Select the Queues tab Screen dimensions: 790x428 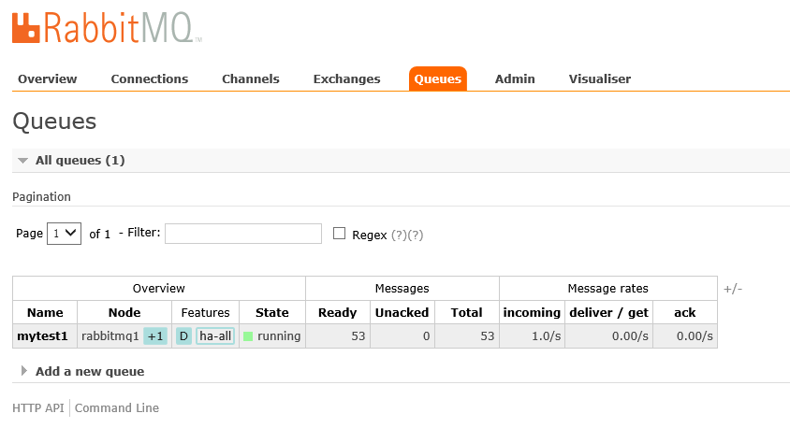point(438,78)
